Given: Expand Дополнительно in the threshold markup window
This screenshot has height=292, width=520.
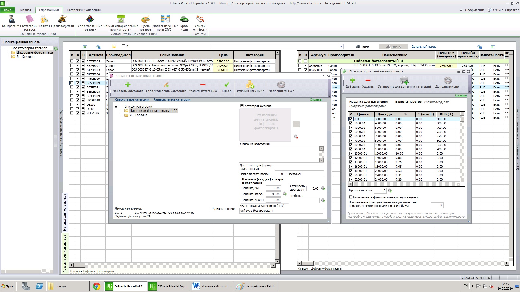Looking at the screenshot, I should [x=448, y=82].
